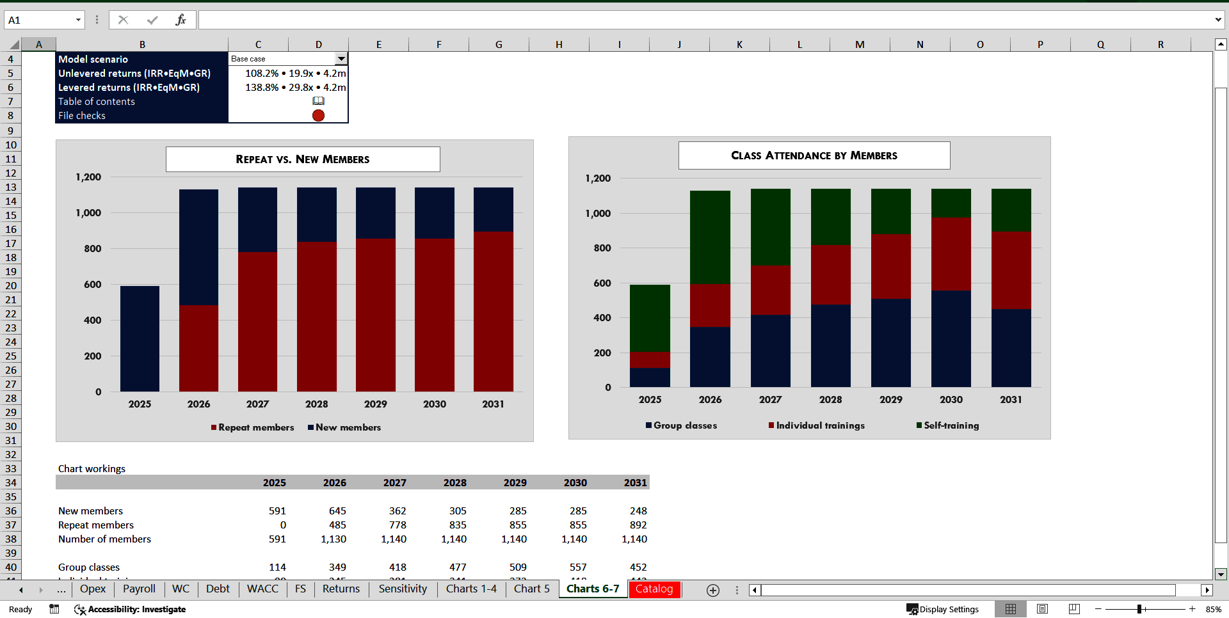
Task: Open Display Settings from the status bar
Action: [x=943, y=609]
